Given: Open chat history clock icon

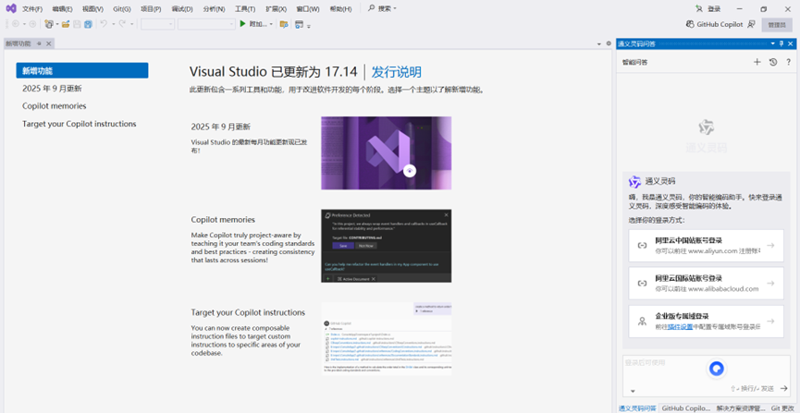Looking at the screenshot, I should click(773, 62).
